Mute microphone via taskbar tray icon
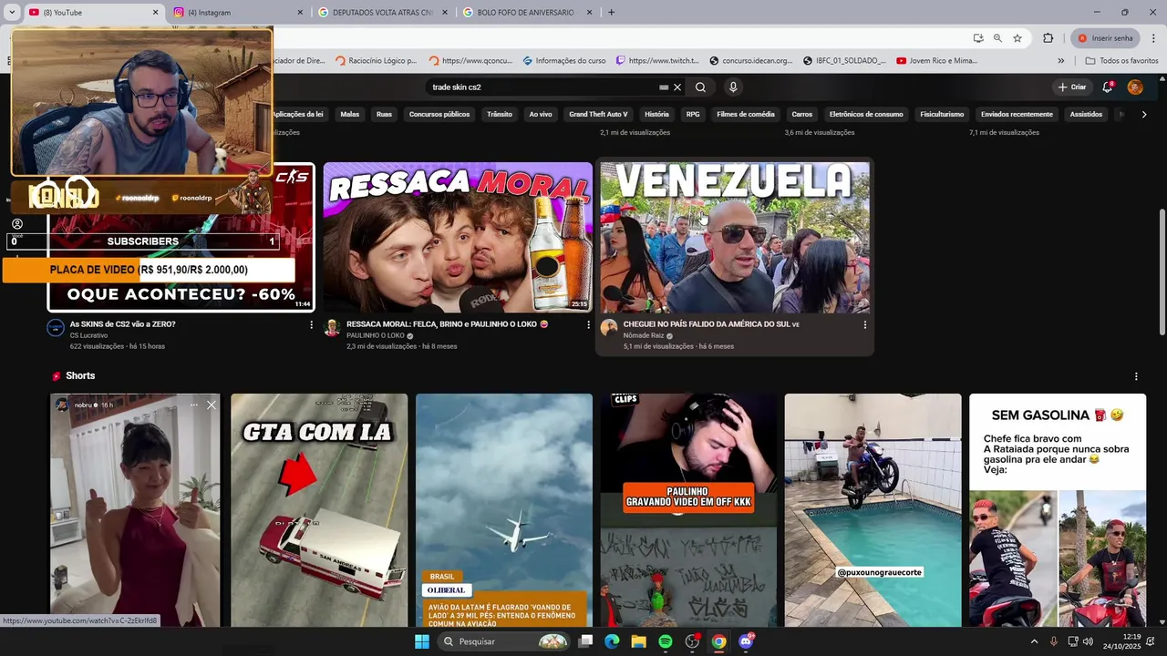This screenshot has width=1167, height=656. (1054, 641)
